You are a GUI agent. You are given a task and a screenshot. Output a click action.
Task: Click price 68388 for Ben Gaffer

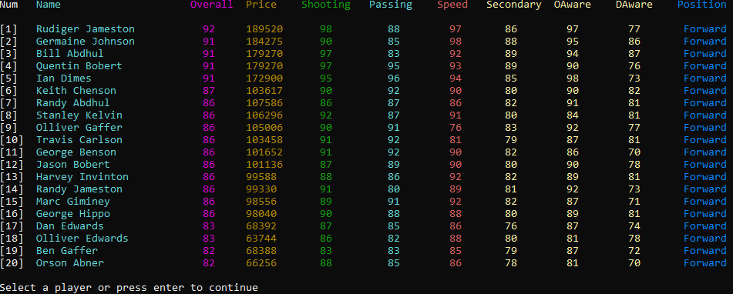261,251
